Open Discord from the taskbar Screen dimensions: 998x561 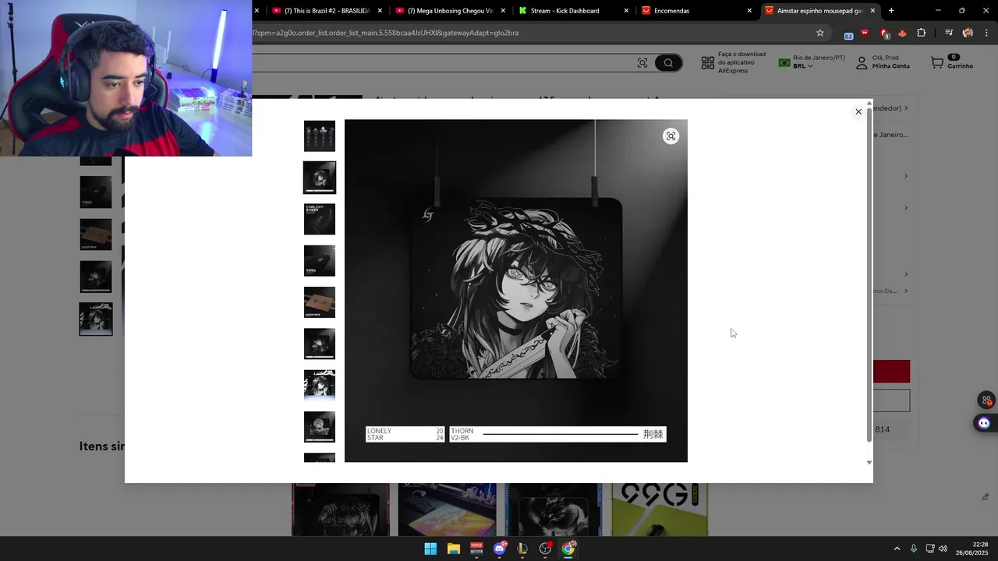pyautogui.click(x=500, y=549)
